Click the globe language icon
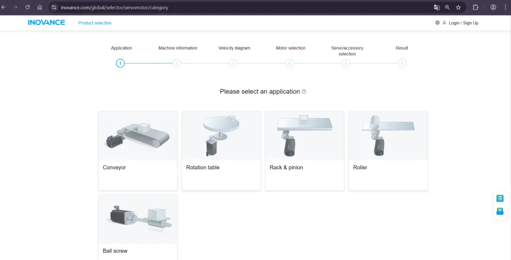 438,22
